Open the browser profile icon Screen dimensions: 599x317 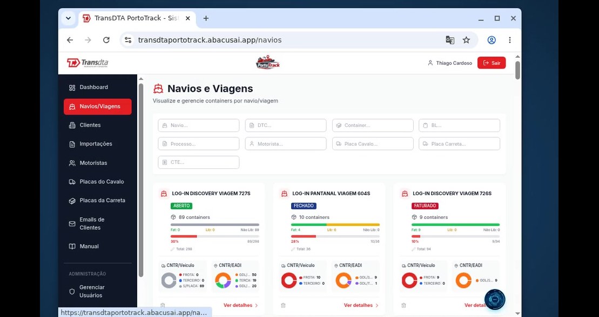pyautogui.click(x=492, y=40)
